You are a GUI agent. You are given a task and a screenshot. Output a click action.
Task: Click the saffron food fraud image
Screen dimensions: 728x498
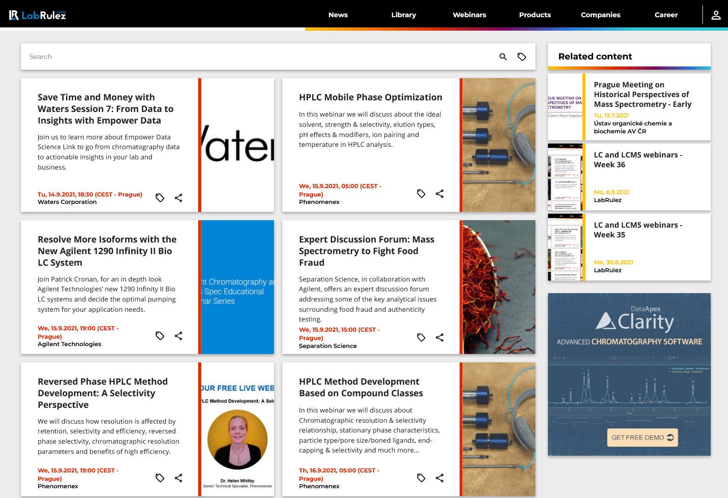(499, 287)
